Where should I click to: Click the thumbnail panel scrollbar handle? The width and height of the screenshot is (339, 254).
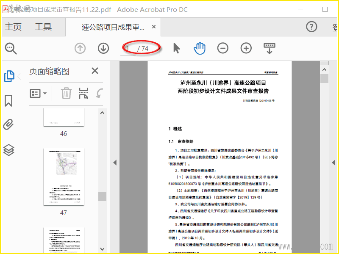pyautogui.click(x=102, y=196)
